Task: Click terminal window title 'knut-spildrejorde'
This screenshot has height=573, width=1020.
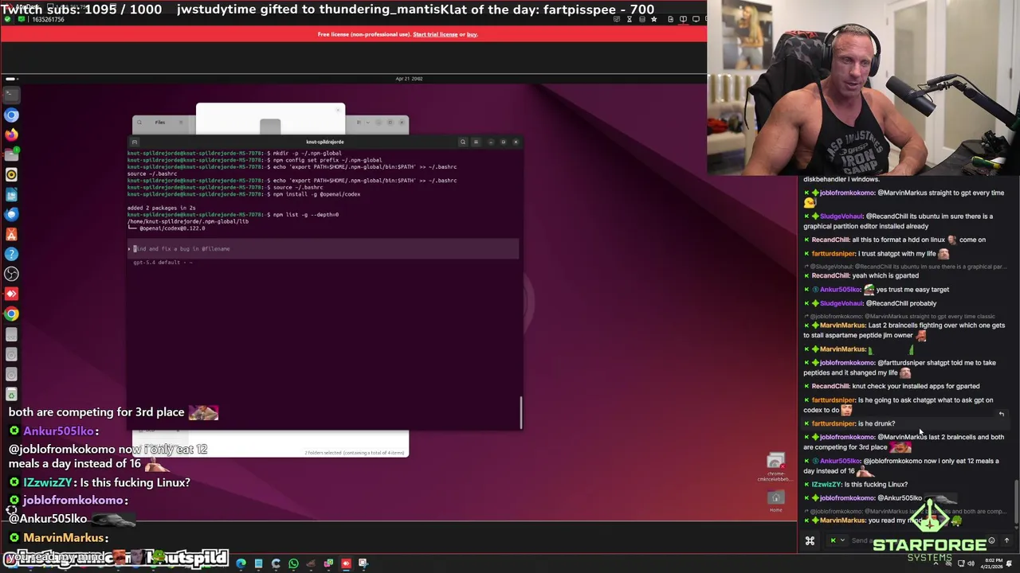Action: point(325,142)
